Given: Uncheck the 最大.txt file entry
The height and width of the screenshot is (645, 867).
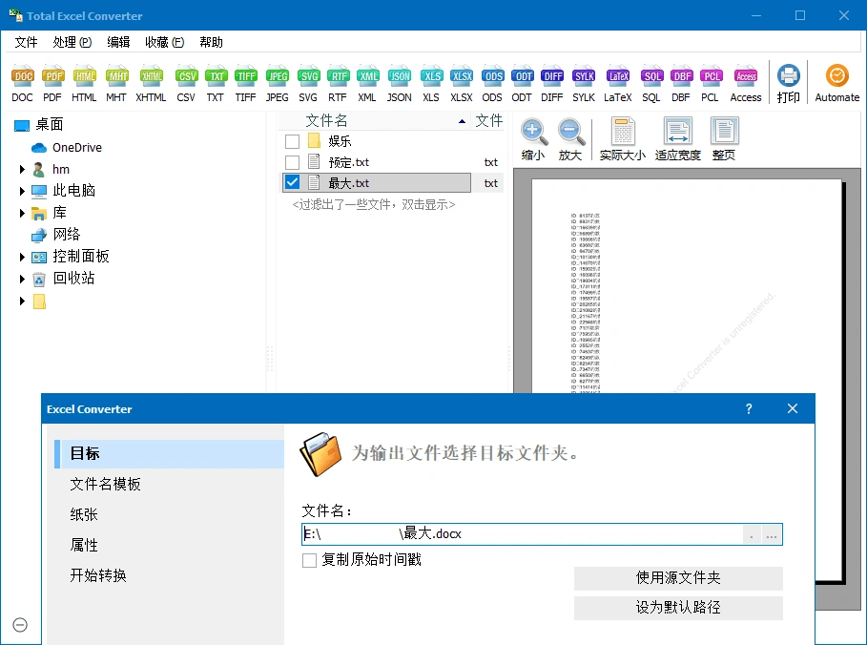Looking at the screenshot, I should pyautogui.click(x=293, y=182).
